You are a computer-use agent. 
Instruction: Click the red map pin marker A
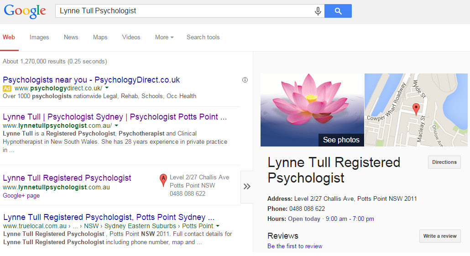point(163,180)
